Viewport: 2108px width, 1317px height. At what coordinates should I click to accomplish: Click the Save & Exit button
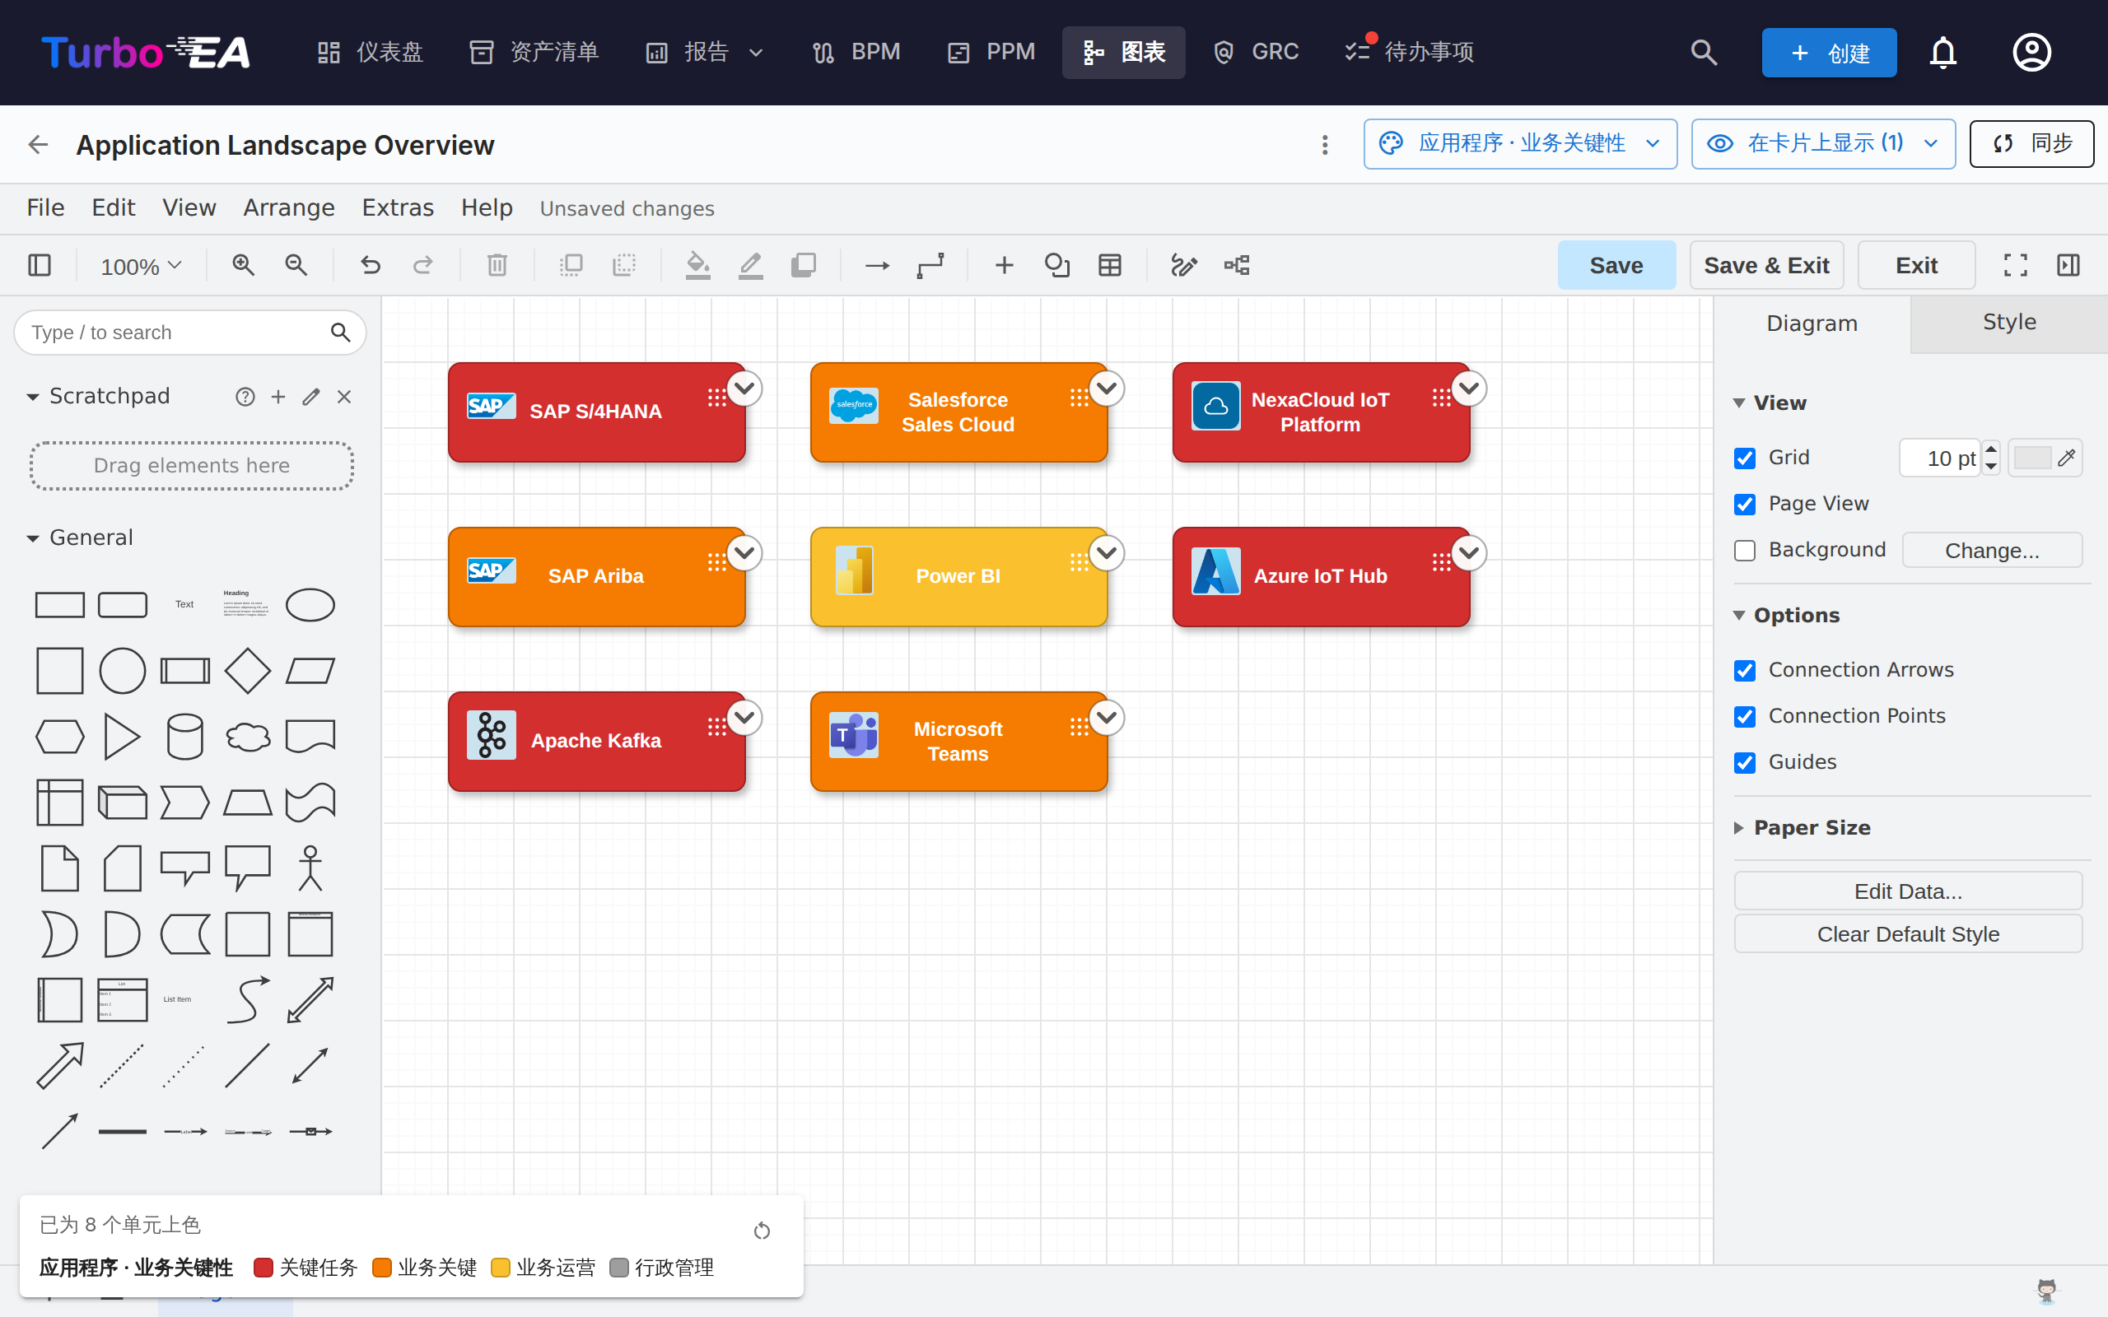pos(1766,265)
